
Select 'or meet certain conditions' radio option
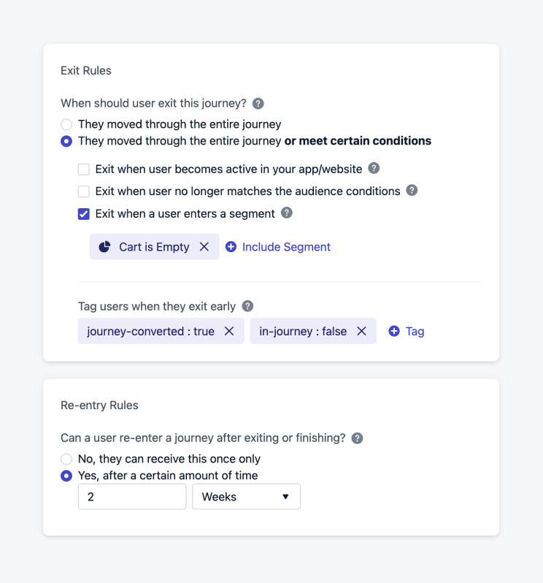coord(66,141)
